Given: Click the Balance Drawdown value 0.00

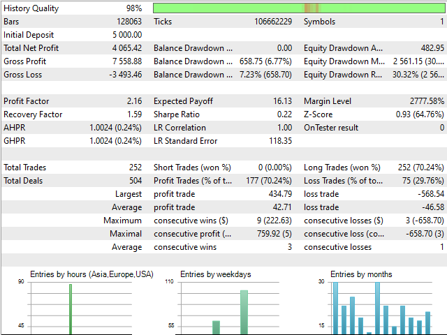Looking at the screenshot, I should (284, 48).
